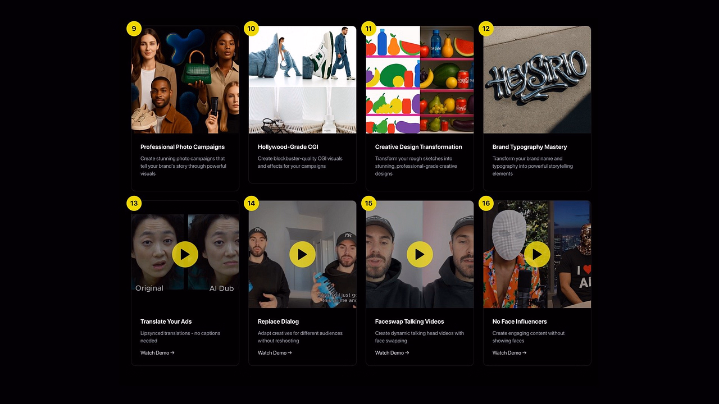Open the Professional Photo Campaigns image
Viewport: 719px width, 404px height.
click(x=185, y=80)
